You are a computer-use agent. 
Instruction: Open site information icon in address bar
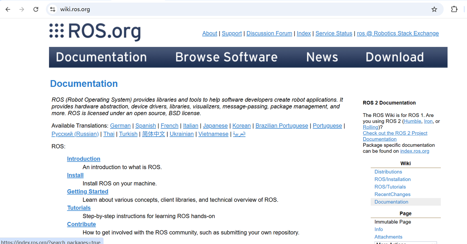[53, 9]
